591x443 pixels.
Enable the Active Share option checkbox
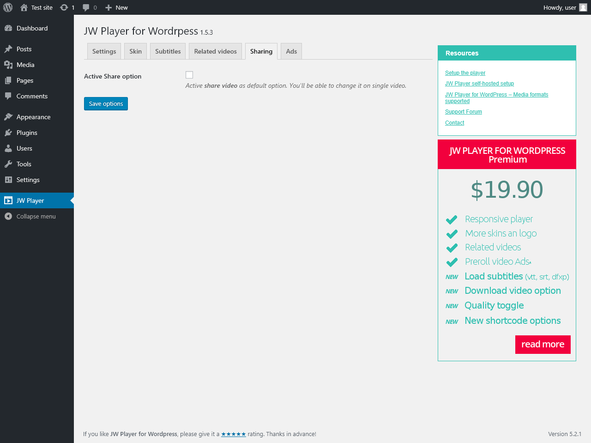pos(189,75)
